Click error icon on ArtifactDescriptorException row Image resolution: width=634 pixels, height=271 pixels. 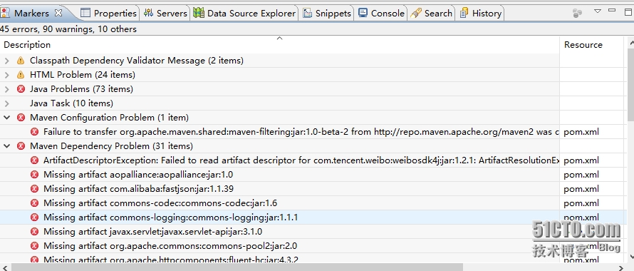35,160
